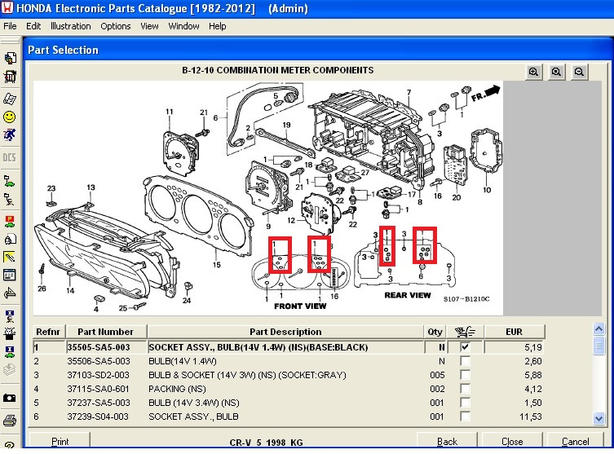The width and height of the screenshot is (614, 454).
Task: Click the flag over green car icon
Action: pyautogui.click(x=10, y=181)
